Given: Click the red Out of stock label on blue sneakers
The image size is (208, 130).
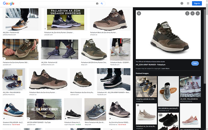Looking at the screenshot, I should (16, 125).
